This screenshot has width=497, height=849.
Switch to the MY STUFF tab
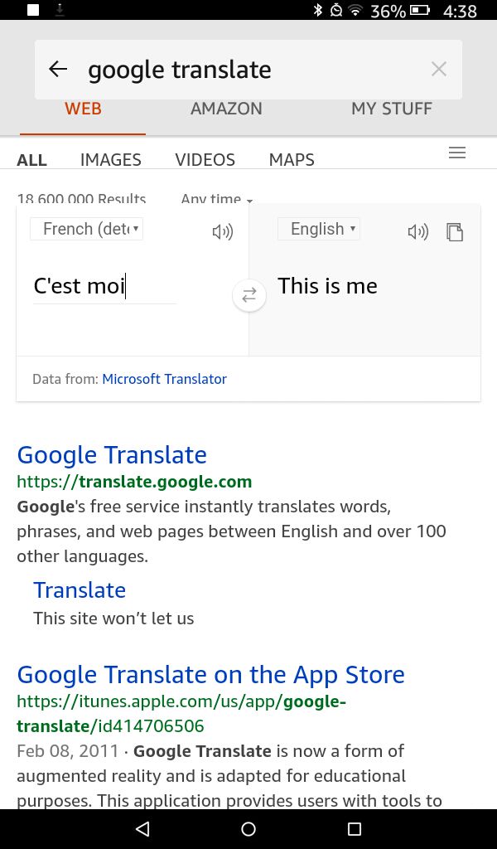(392, 109)
